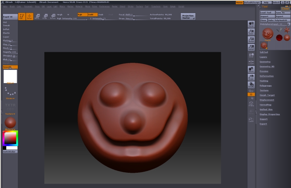Open the current Tool picker large thumbnail
This screenshot has height=188, width=291.
[x=268, y=34]
